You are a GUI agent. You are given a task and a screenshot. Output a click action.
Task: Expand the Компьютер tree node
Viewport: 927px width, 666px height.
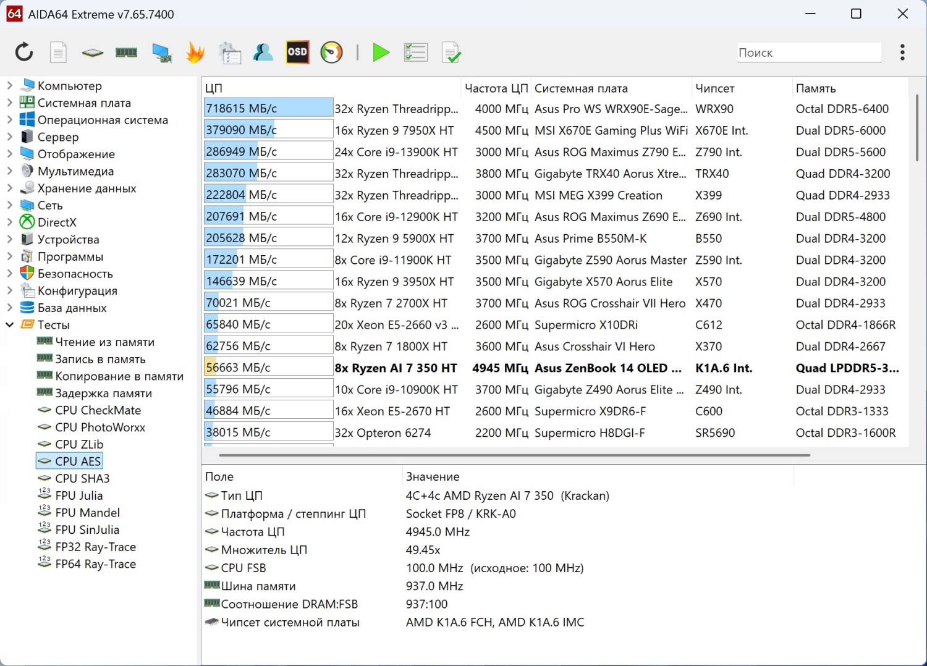click(x=9, y=85)
